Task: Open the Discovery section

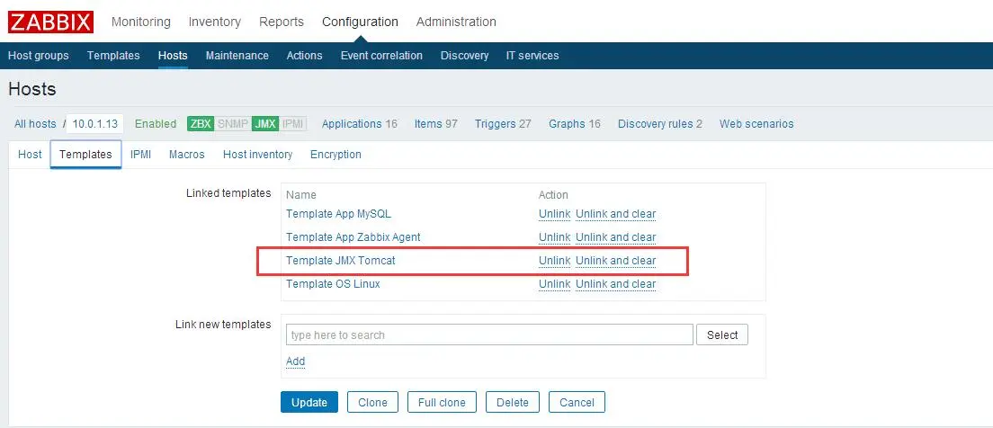Action: pos(464,56)
